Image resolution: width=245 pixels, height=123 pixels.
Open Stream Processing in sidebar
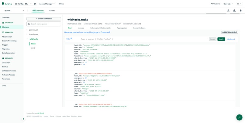tap(9, 41)
